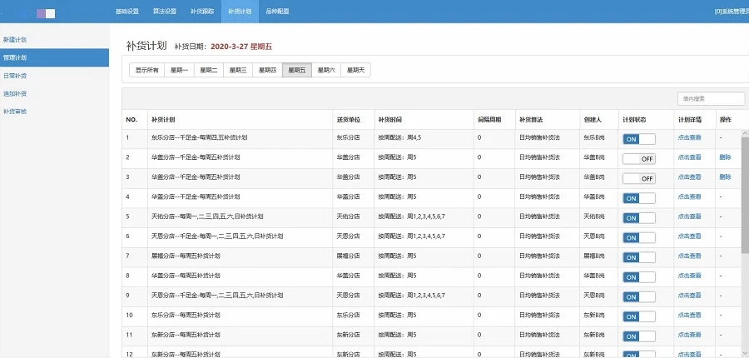Filter plans by 星期天

356,70
